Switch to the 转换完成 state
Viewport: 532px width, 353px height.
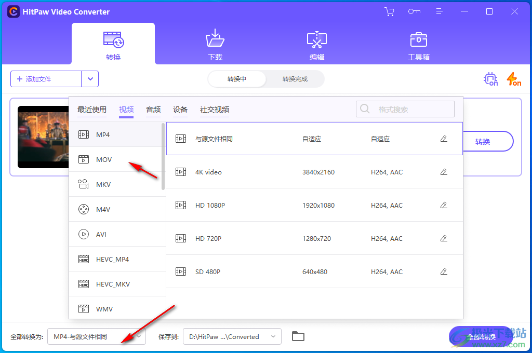point(295,79)
